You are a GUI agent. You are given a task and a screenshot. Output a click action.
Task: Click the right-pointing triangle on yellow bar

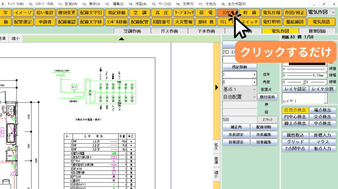coord(217,87)
